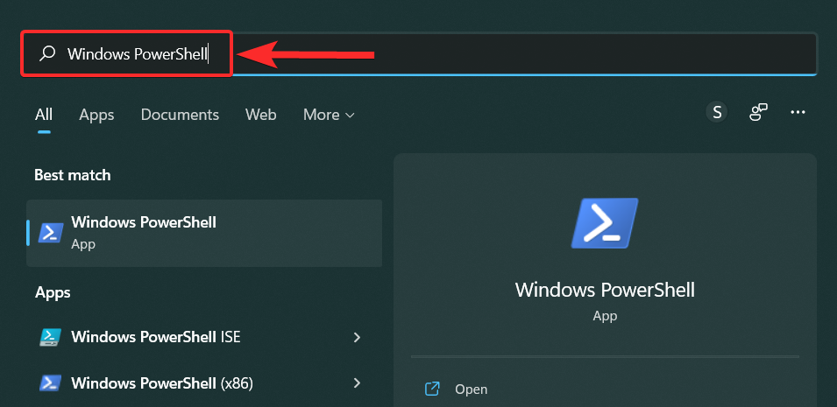
Task: Click the large PowerShell icon in details pane
Action: coord(605,223)
